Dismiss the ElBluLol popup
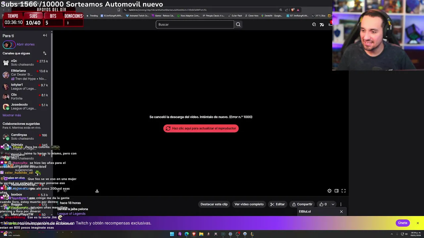The image size is (424, 238). [341, 212]
